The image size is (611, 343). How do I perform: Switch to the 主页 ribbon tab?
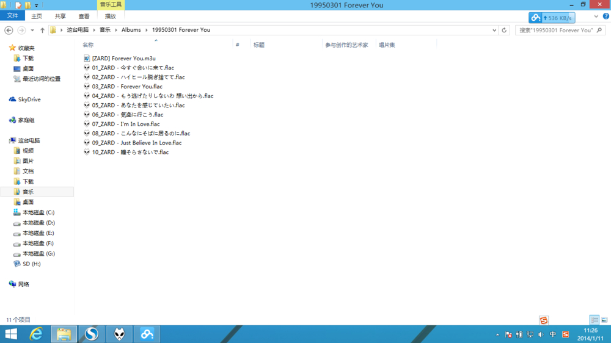coord(37,16)
